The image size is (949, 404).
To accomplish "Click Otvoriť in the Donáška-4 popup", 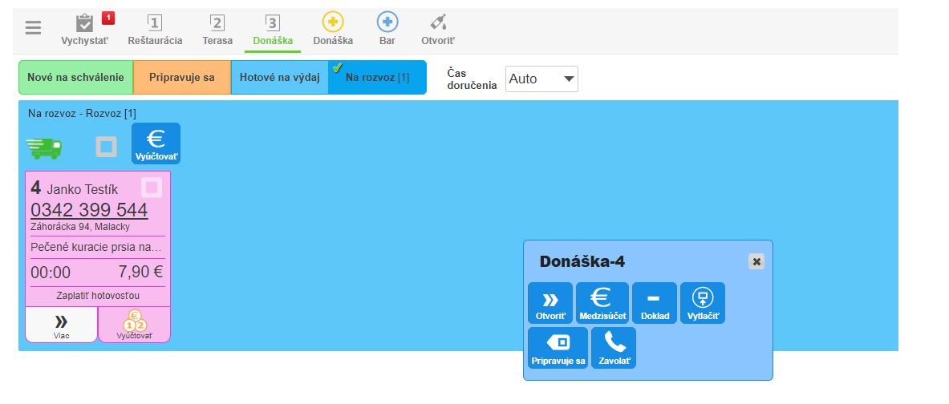I will click(550, 303).
